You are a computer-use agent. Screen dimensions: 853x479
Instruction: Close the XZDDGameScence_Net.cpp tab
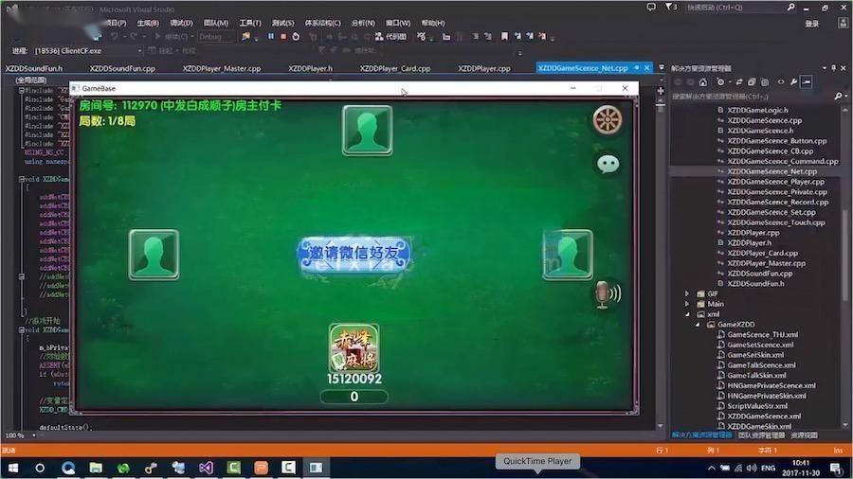point(646,68)
